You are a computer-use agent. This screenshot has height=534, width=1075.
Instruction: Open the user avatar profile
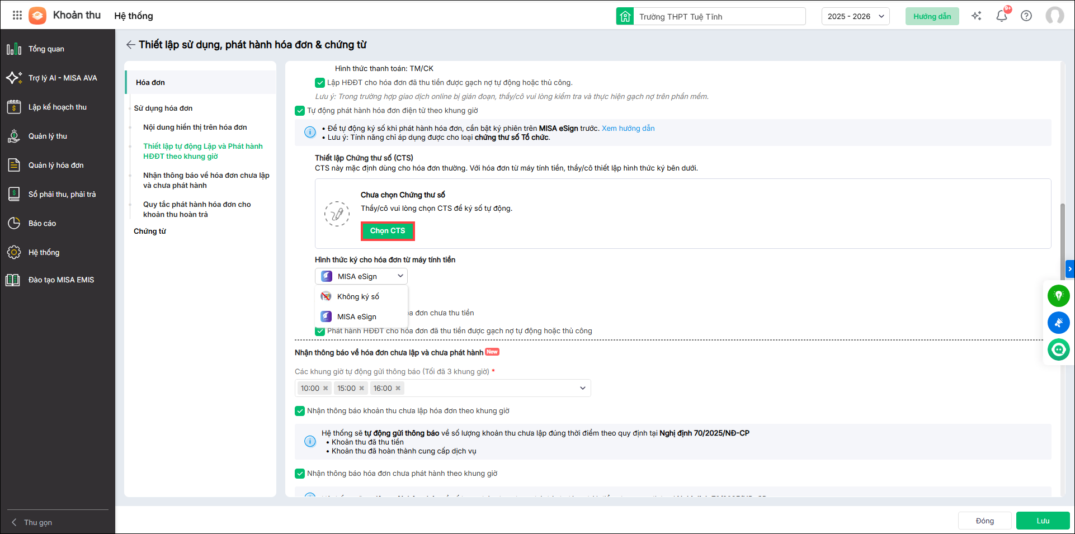point(1054,16)
